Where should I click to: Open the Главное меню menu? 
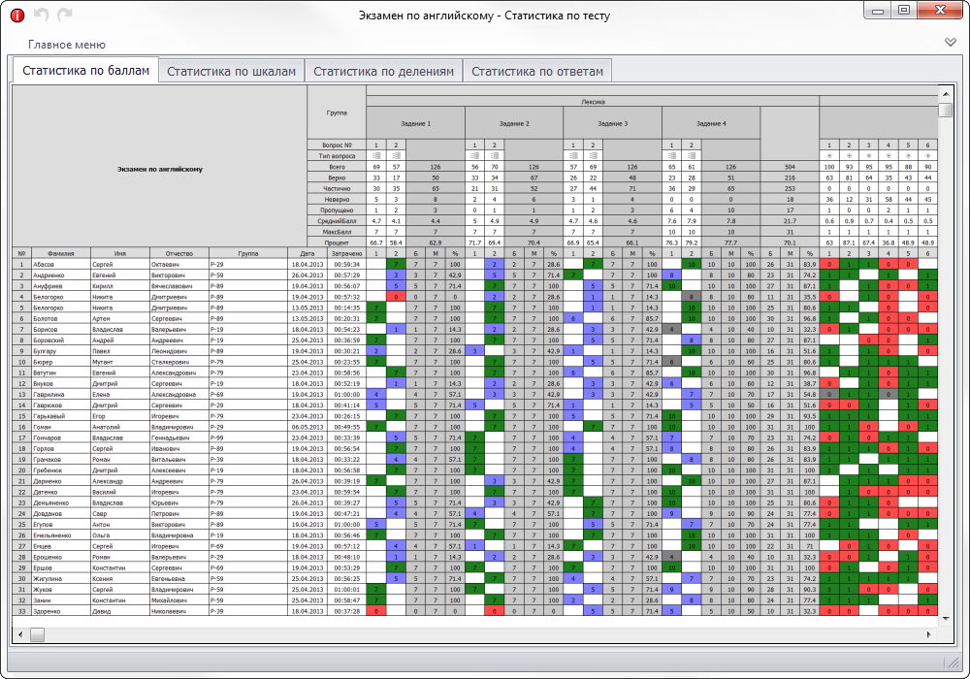[x=67, y=45]
